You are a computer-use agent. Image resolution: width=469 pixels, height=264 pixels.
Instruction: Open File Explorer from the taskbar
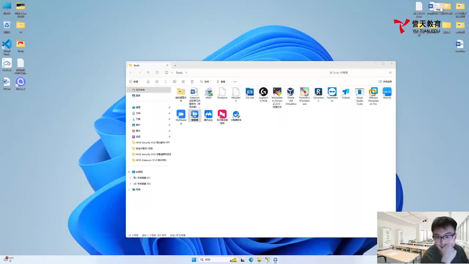[259, 260]
